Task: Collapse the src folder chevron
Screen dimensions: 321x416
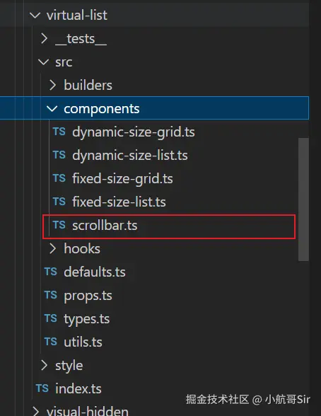Action: tap(43, 62)
